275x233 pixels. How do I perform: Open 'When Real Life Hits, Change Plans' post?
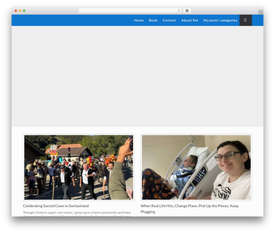tap(189, 209)
